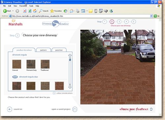Viewport: 165px width, 120px height.
Task: Proceed with choose your features link
Action: [134, 109]
